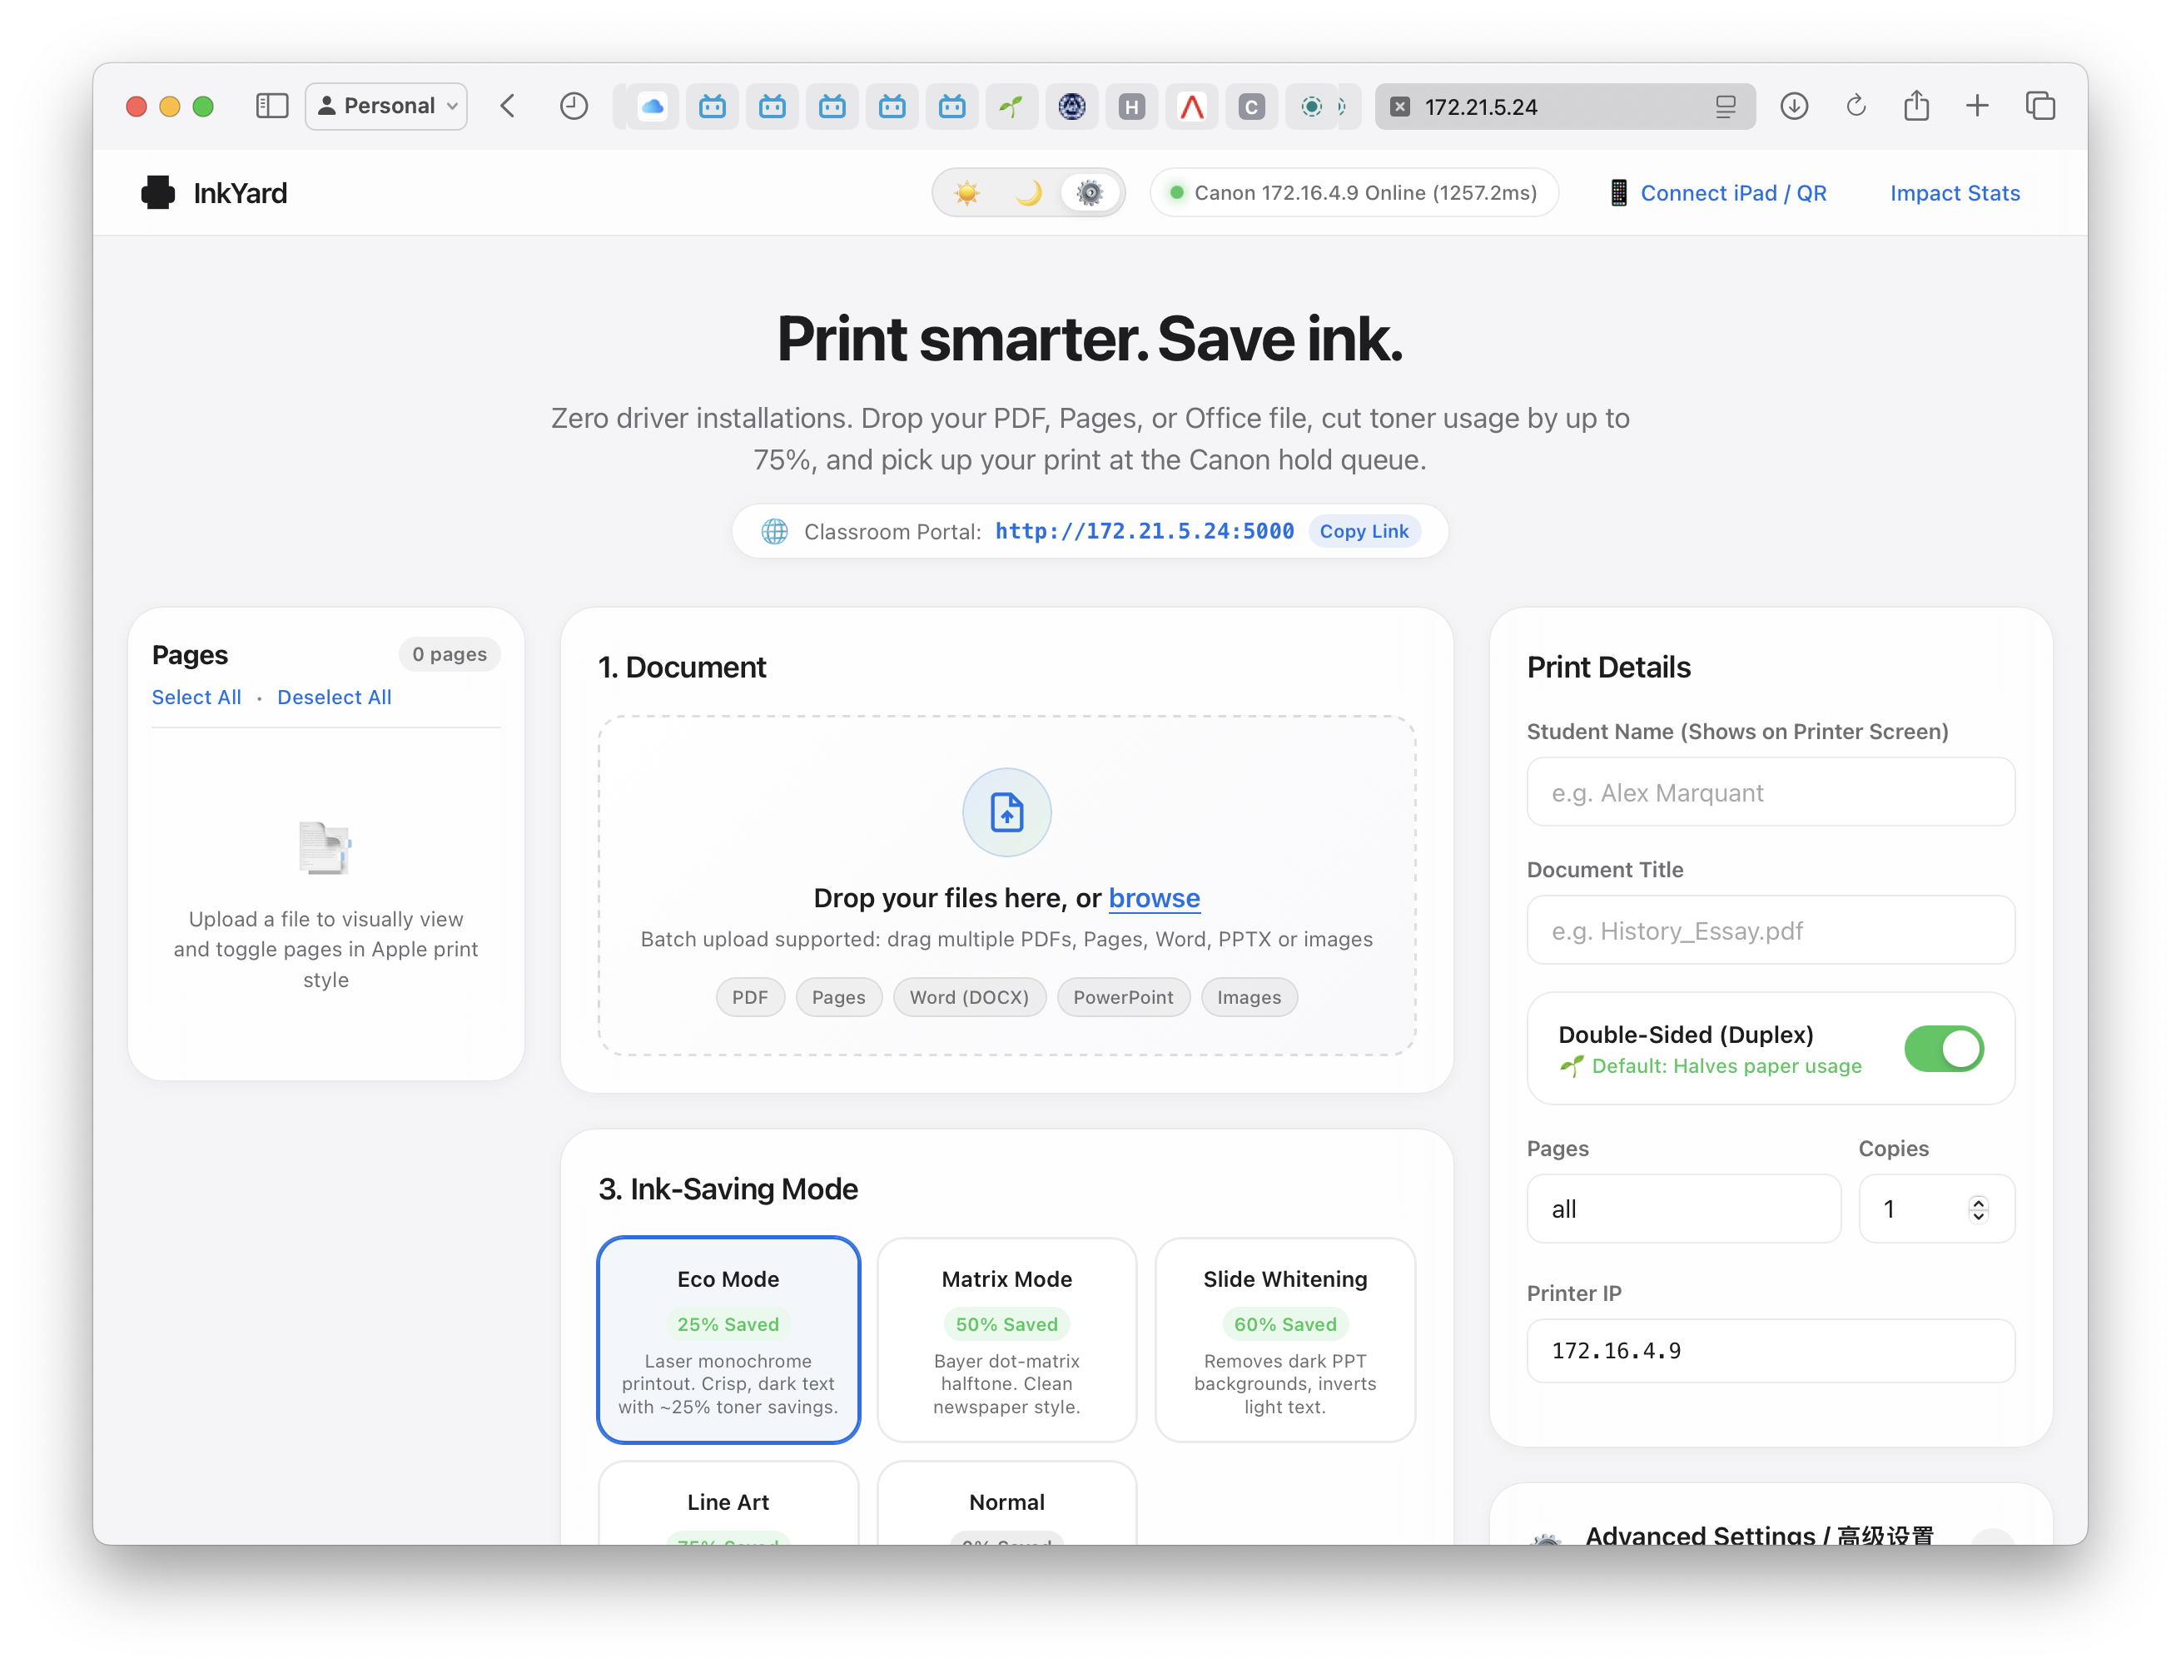Click the Canon printer online status pill
Viewport: 2181px width, 1668px height.
pyautogui.click(x=1354, y=192)
